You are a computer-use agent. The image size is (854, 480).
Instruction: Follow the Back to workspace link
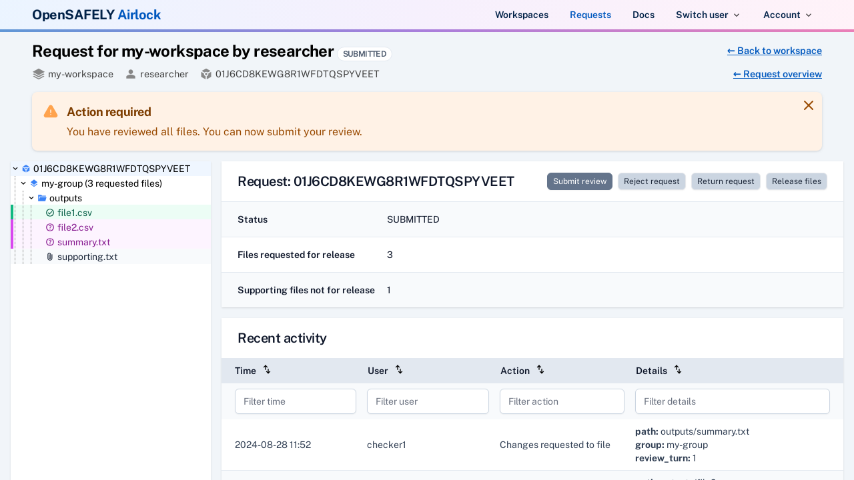tap(774, 51)
